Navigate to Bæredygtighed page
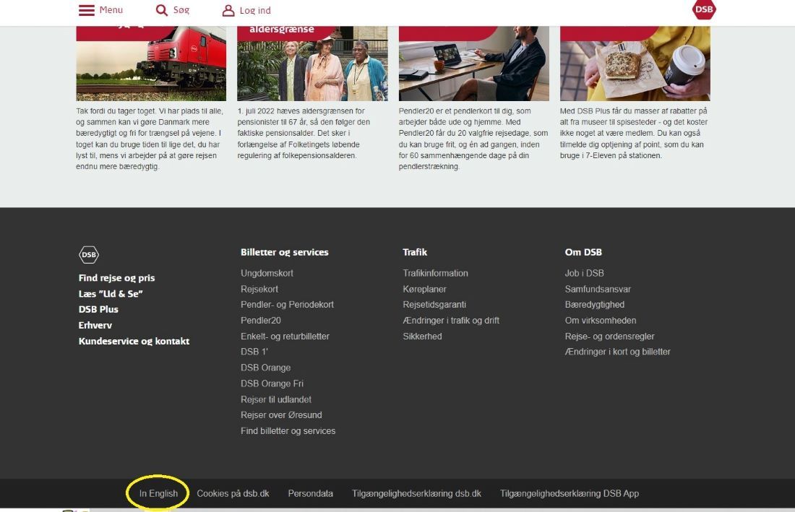The height and width of the screenshot is (512, 795). [596, 304]
